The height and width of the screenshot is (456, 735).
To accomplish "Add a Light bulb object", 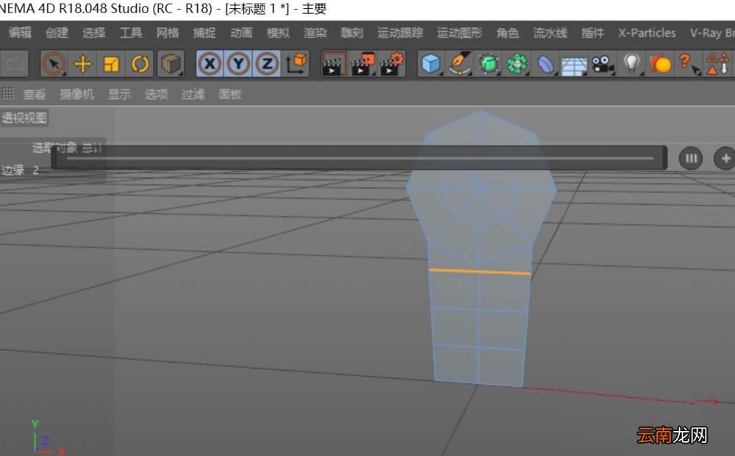I will pyautogui.click(x=631, y=64).
